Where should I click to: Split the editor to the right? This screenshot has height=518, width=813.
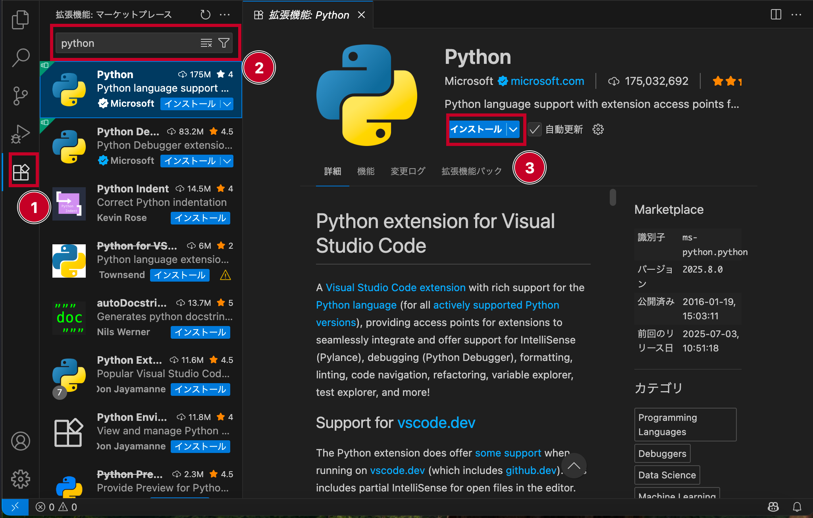pyautogui.click(x=776, y=15)
